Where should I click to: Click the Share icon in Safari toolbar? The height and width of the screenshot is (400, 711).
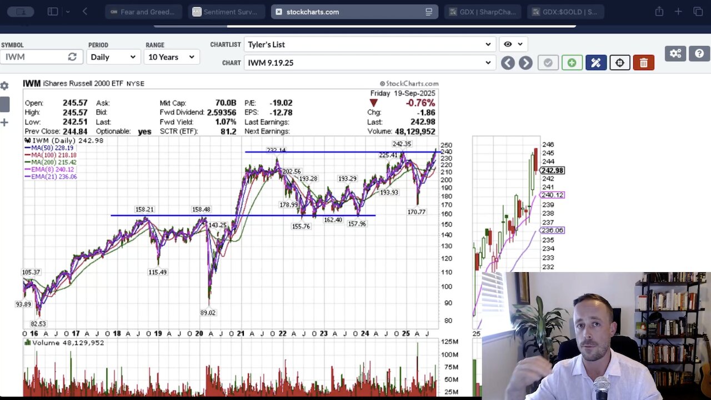[659, 11]
